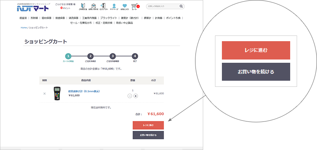Viewport: 317px width, 150px height.
Task: Open the 硬度計(硬さ計) category menu
Action: click(x=130, y=18)
